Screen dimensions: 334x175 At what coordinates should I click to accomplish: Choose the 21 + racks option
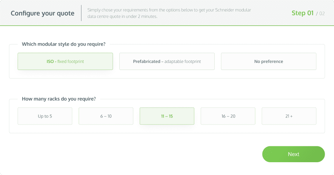coord(289,116)
